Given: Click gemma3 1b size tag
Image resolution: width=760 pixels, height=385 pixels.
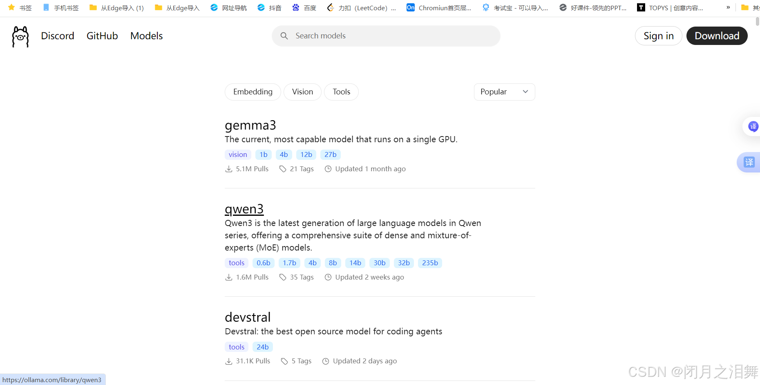Looking at the screenshot, I should [264, 154].
